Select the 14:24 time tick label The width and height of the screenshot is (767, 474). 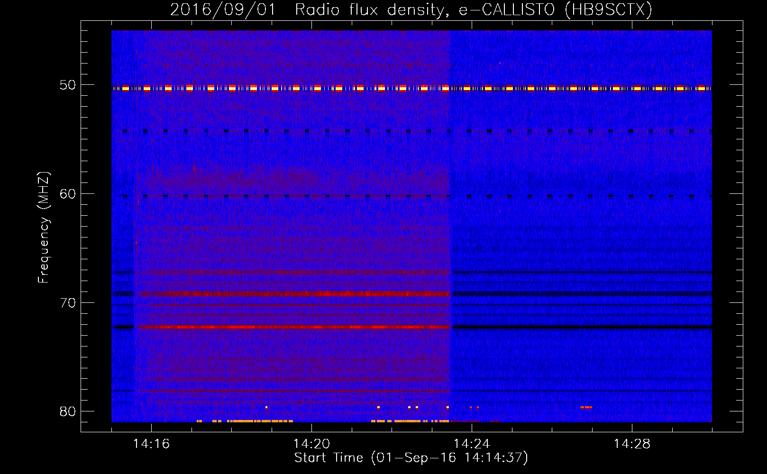pos(472,444)
